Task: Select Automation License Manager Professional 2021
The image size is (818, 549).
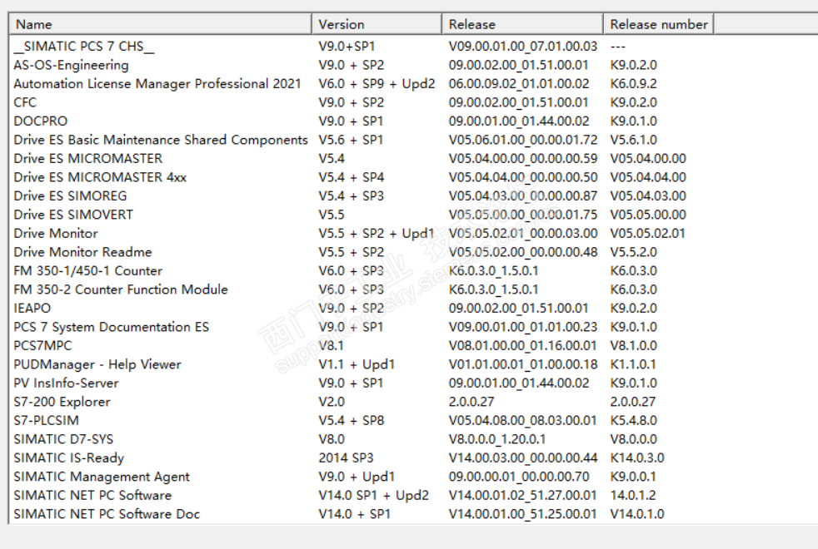Action: pyautogui.click(x=157, y=84)
